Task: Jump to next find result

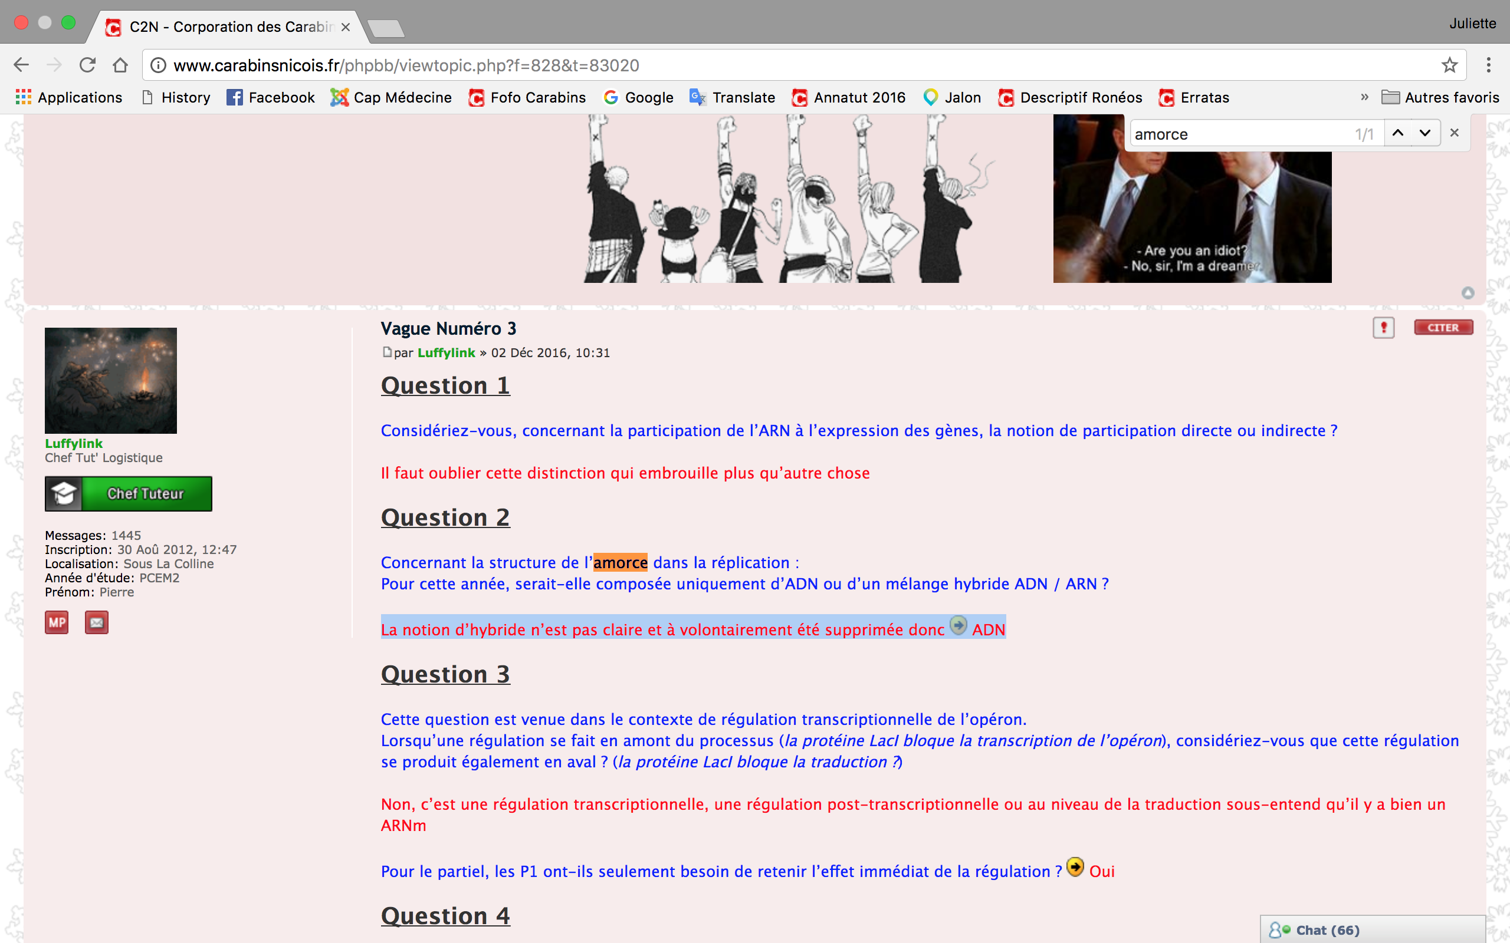Action: (1424, 133)
